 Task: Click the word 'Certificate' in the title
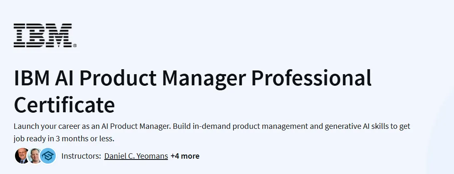pos(64,104)
